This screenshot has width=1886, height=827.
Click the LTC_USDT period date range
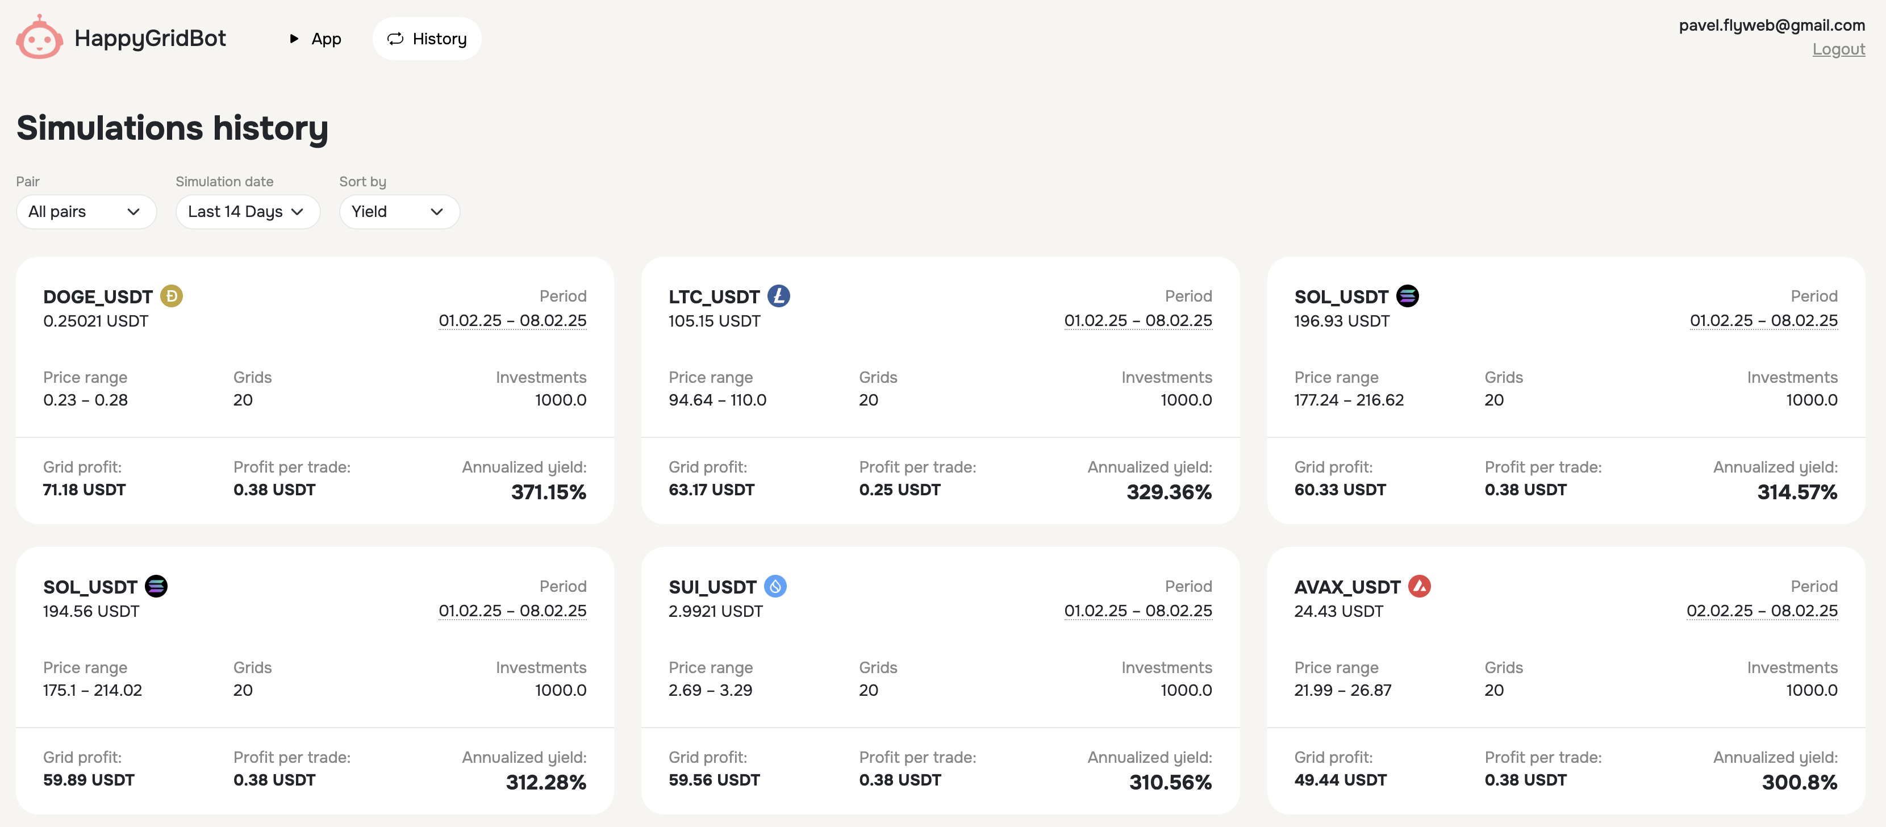coord(1137,320)
